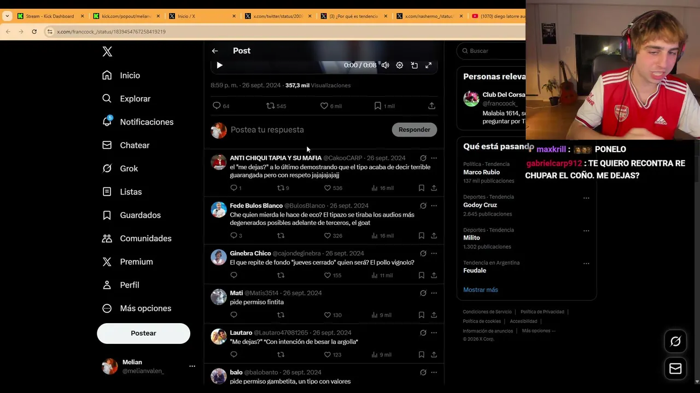Switch to the Inicio / X browser tab
The width and height of the screenshot is (700, 393).
tap(202, 16)
